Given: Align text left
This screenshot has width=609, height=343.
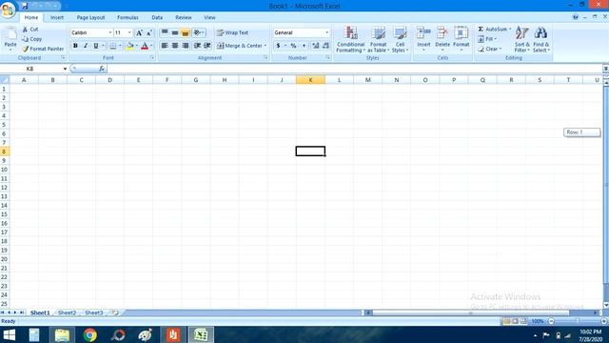Looking at the screenshot, I should [x=165, y=46].
